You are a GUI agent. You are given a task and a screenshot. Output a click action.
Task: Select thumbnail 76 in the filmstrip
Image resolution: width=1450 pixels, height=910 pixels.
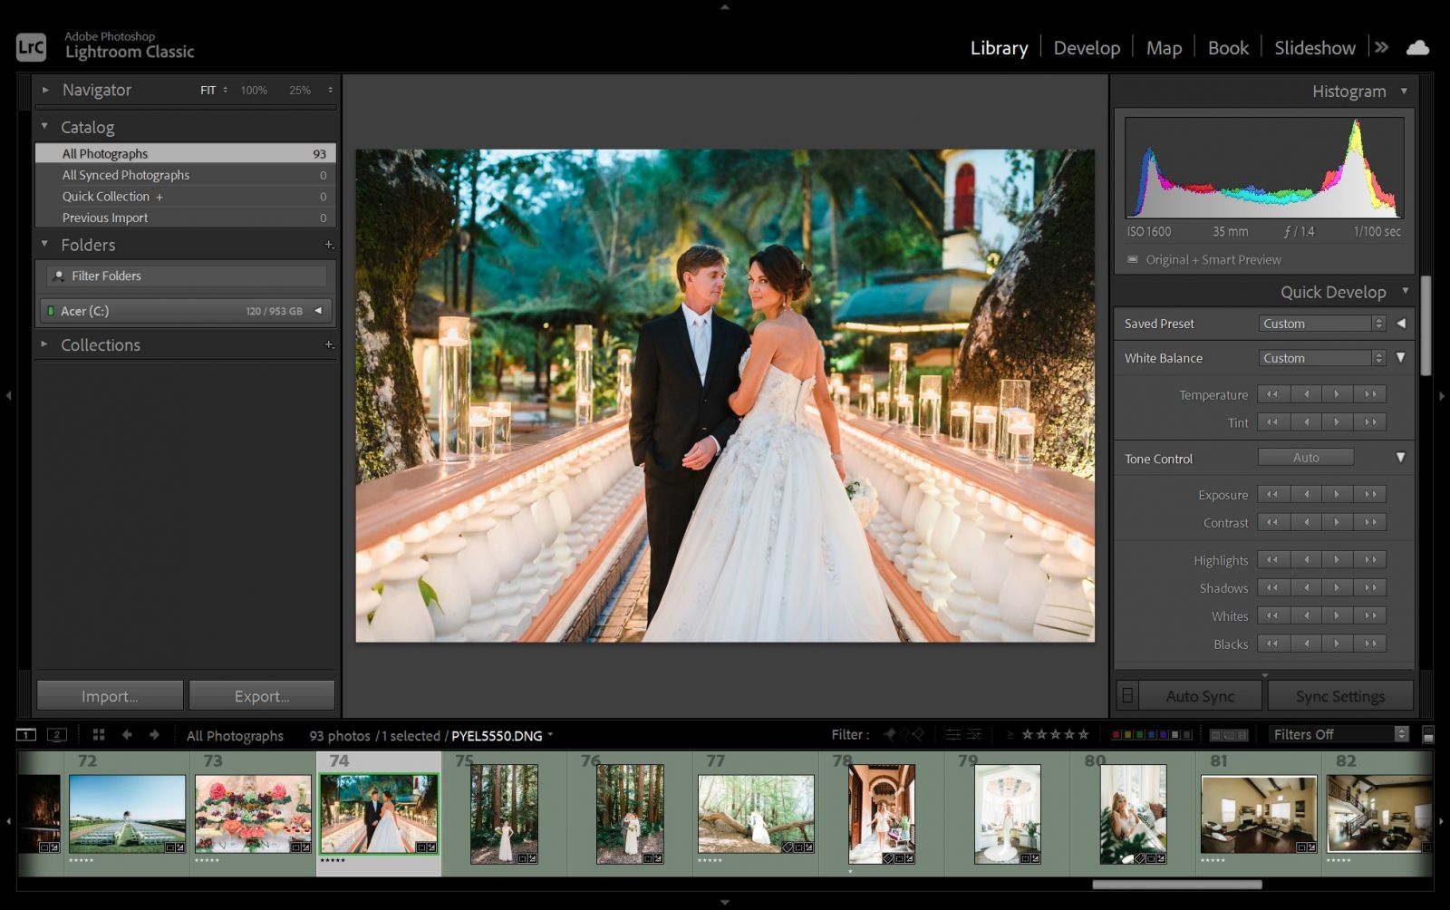pos(629,814)
